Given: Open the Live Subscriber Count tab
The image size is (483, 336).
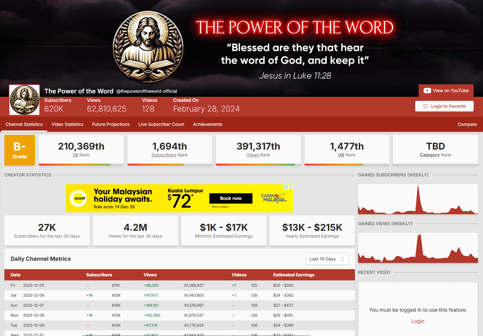Looking at the screenshot, I should pos(161,124).
